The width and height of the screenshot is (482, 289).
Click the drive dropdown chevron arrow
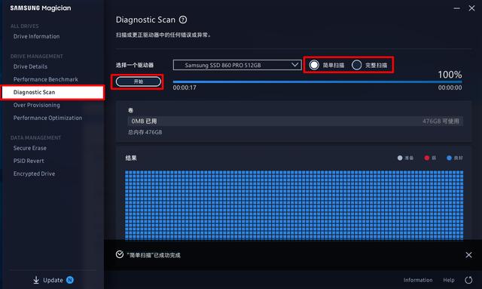[294, 65]
